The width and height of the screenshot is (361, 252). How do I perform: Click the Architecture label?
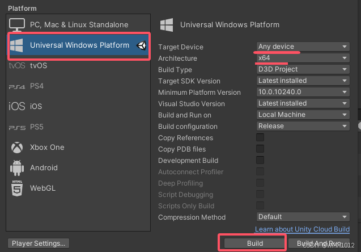[177, 58]
